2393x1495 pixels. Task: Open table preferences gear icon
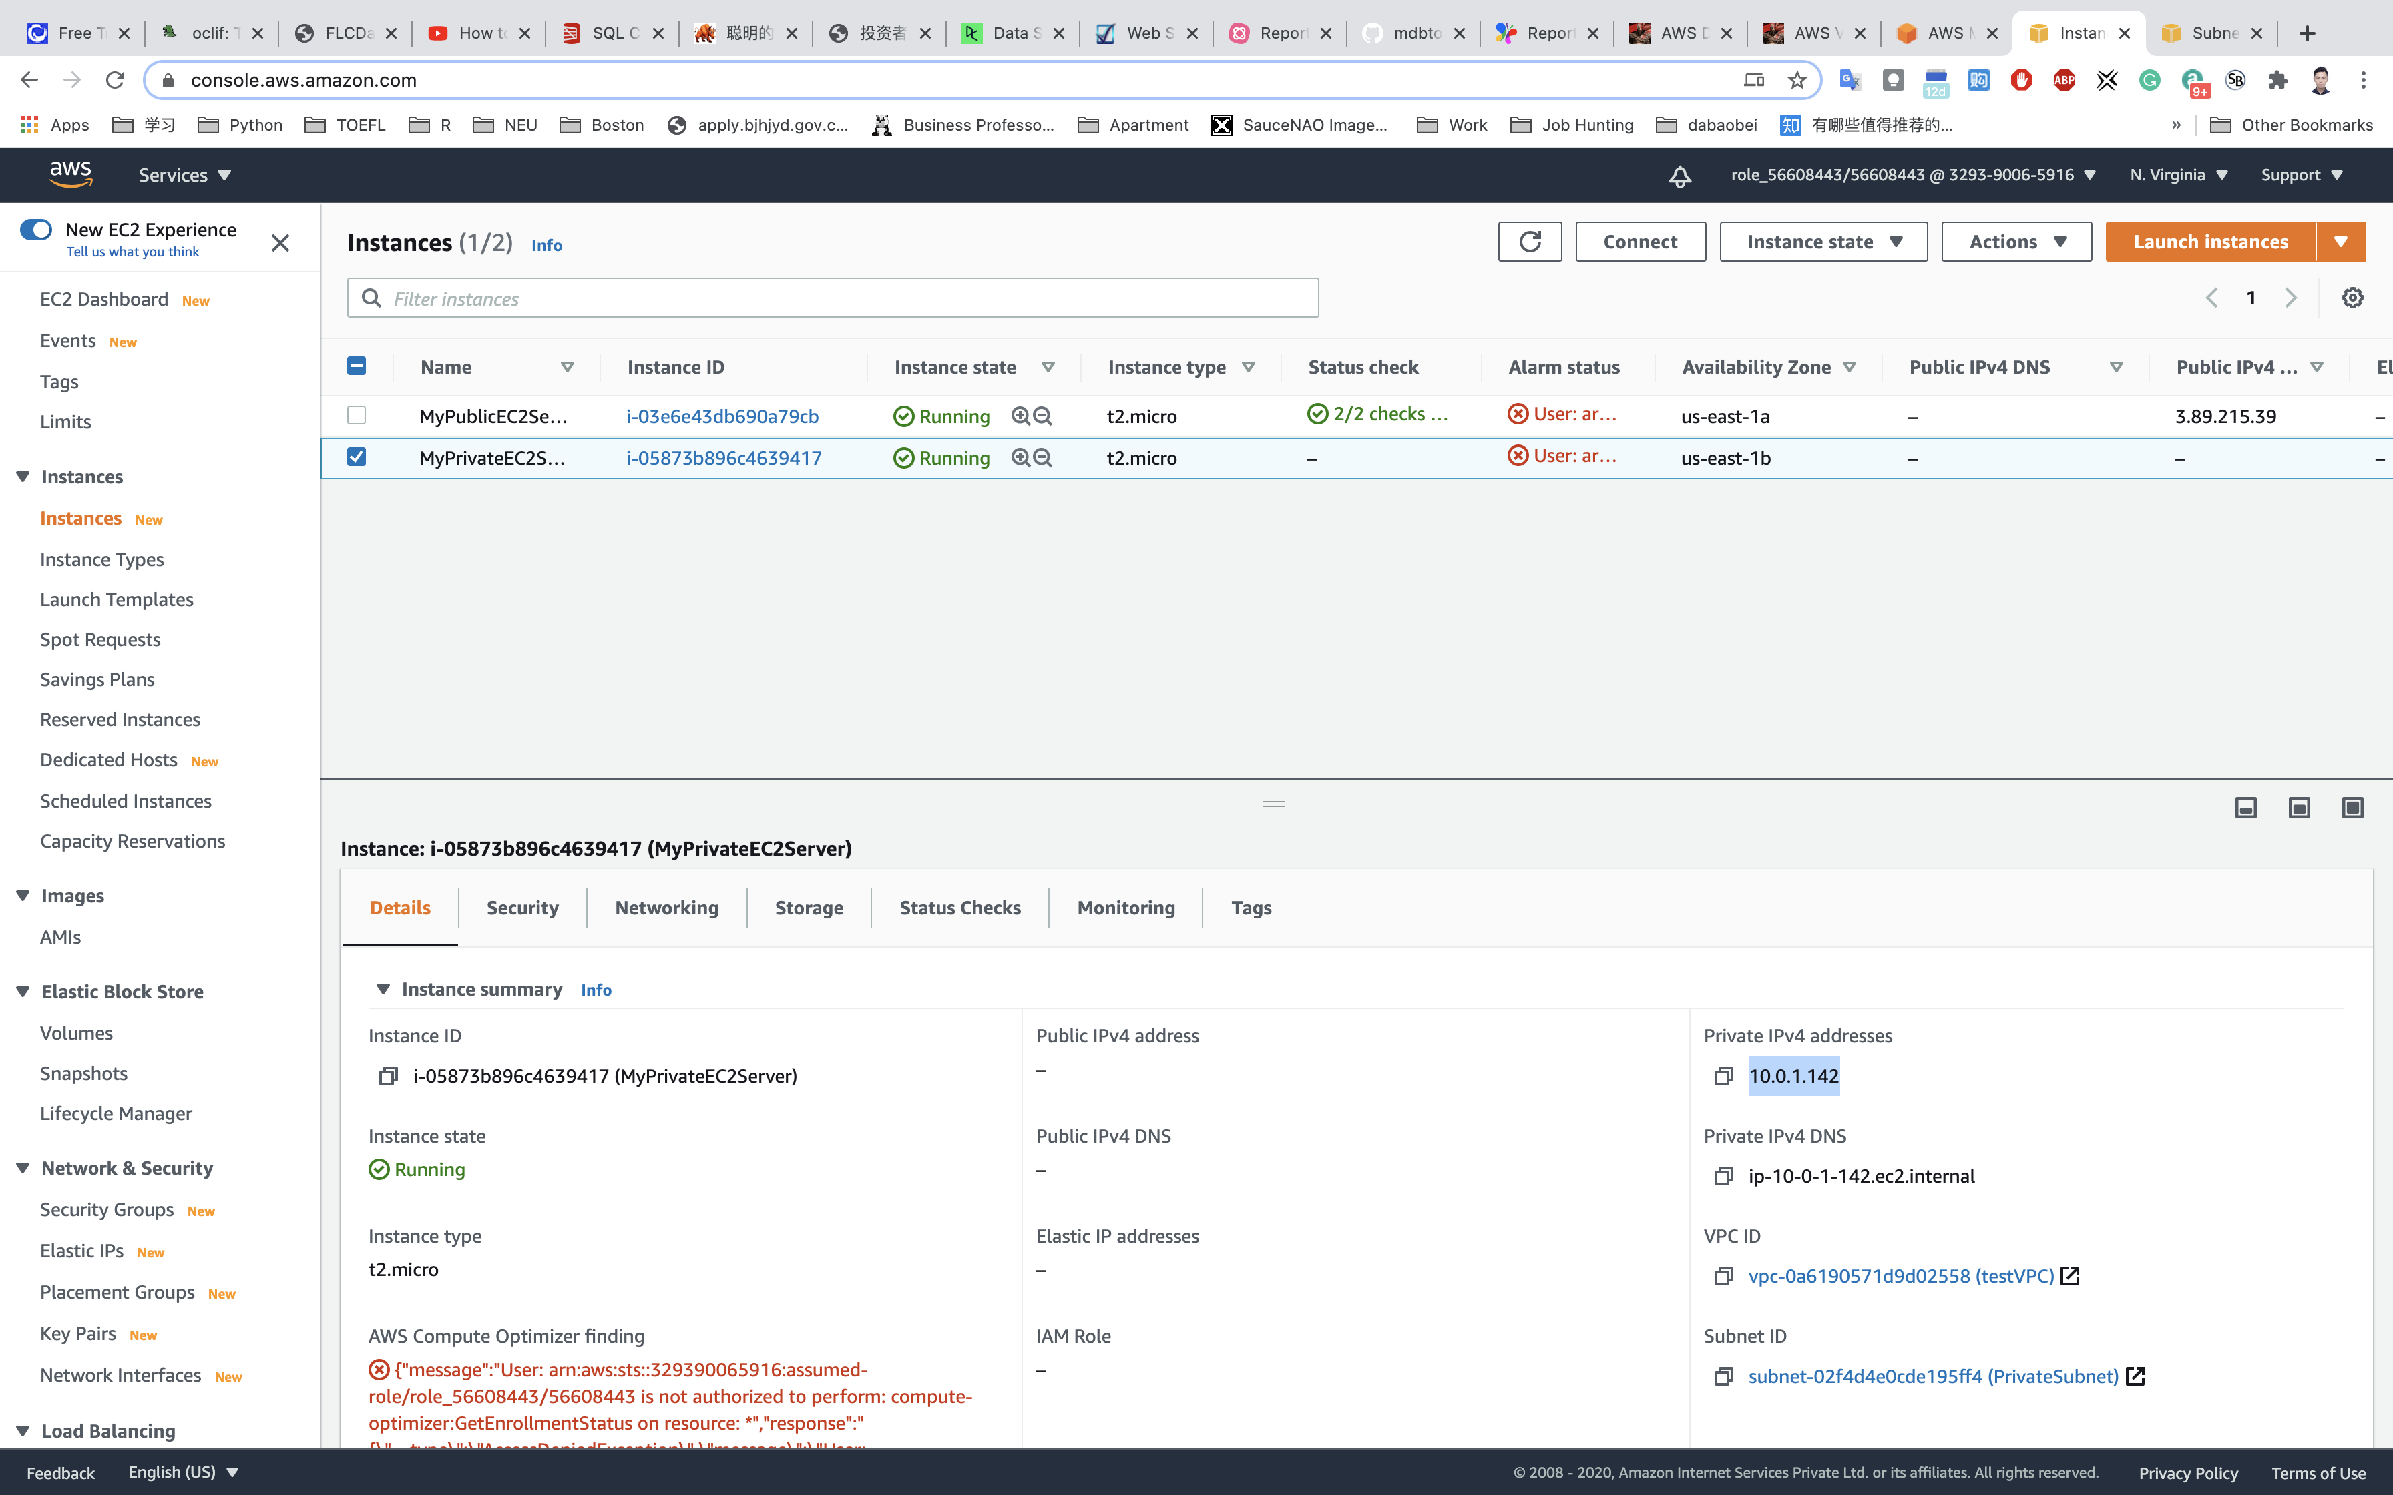pos(2352,298)
